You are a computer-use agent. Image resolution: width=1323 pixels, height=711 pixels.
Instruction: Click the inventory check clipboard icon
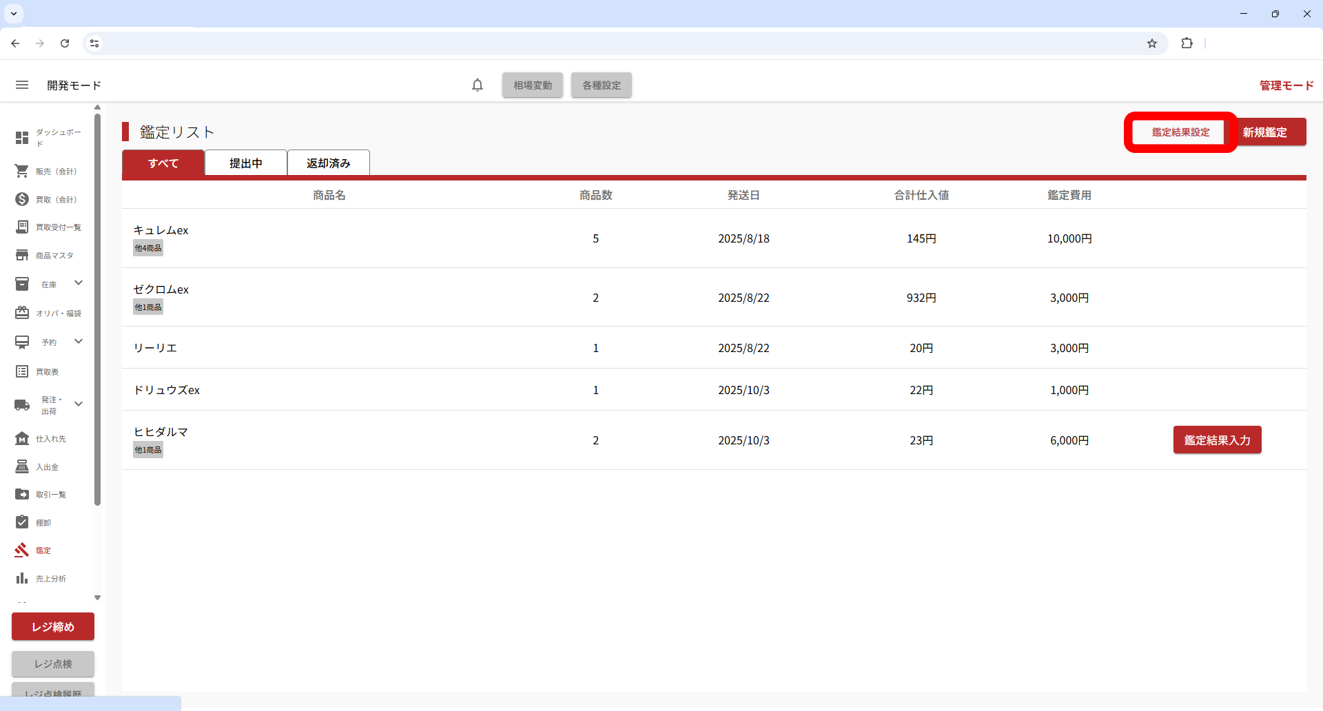22,522
